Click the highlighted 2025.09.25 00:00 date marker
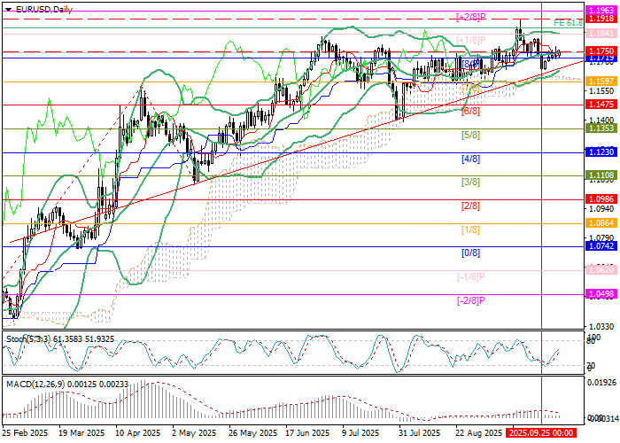 pyautogui.click(x=542, y=434)
